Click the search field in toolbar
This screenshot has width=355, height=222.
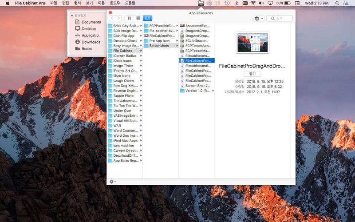point(280,18)
